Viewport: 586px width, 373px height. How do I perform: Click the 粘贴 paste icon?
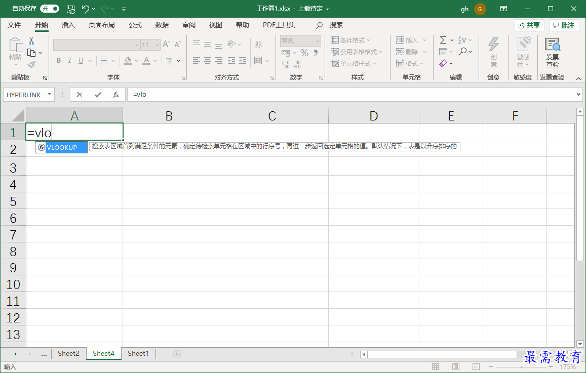coord(15,45)
